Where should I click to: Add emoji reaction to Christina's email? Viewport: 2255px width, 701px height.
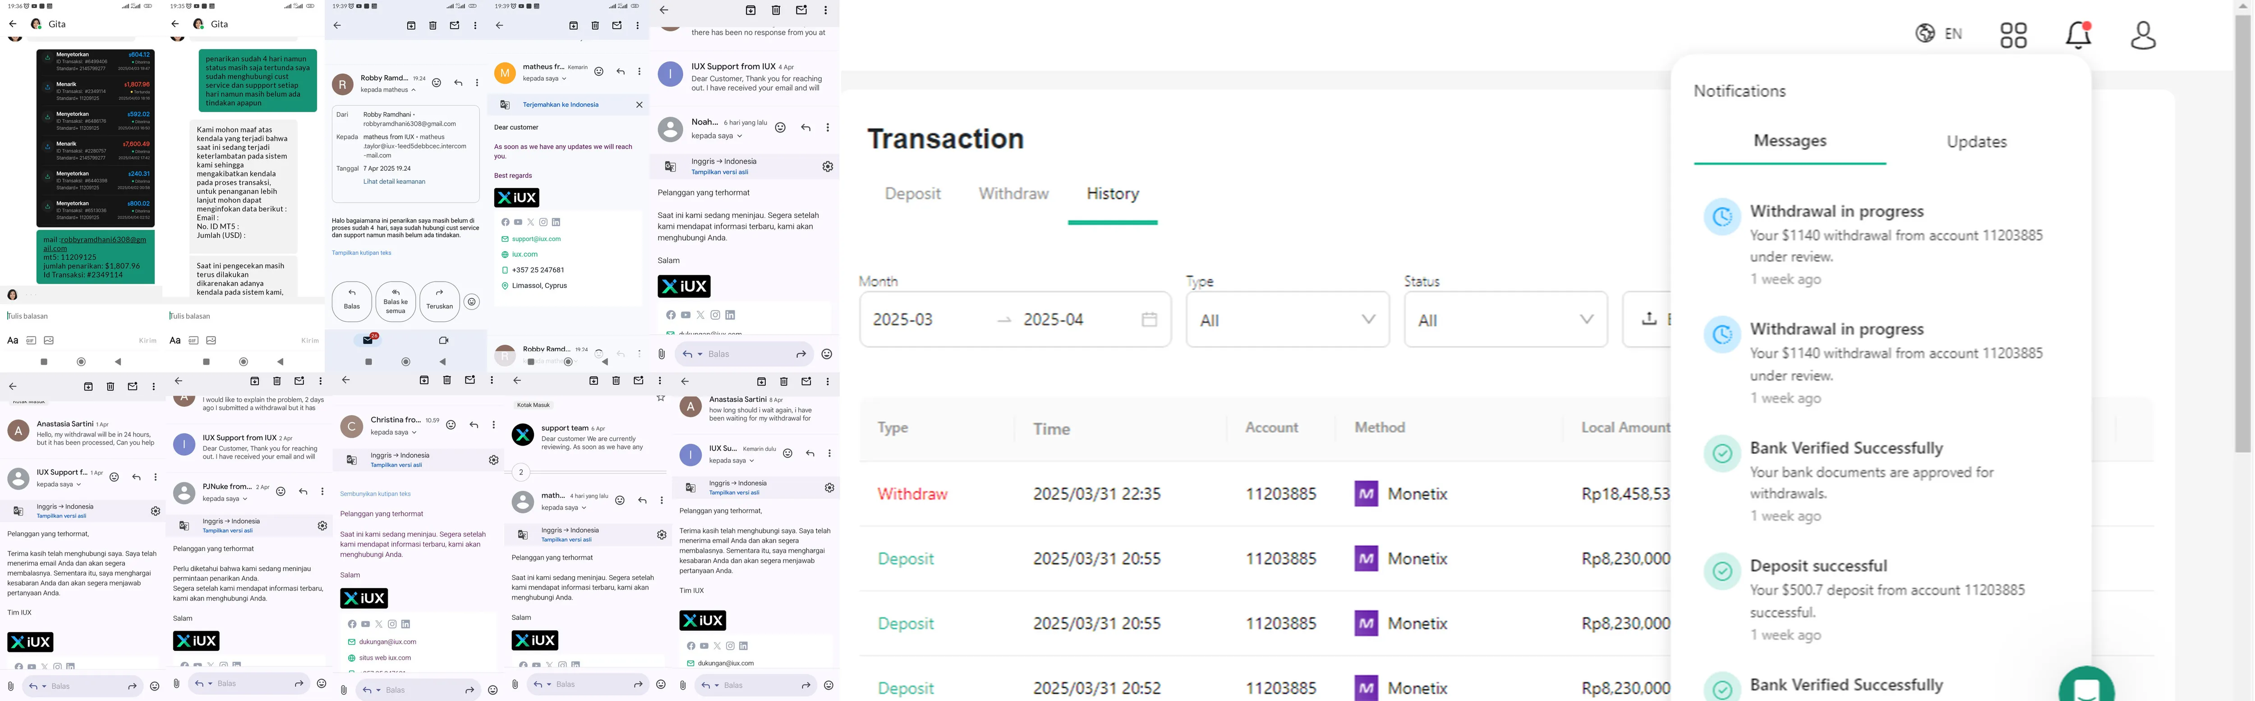click(x=451, y=425)
